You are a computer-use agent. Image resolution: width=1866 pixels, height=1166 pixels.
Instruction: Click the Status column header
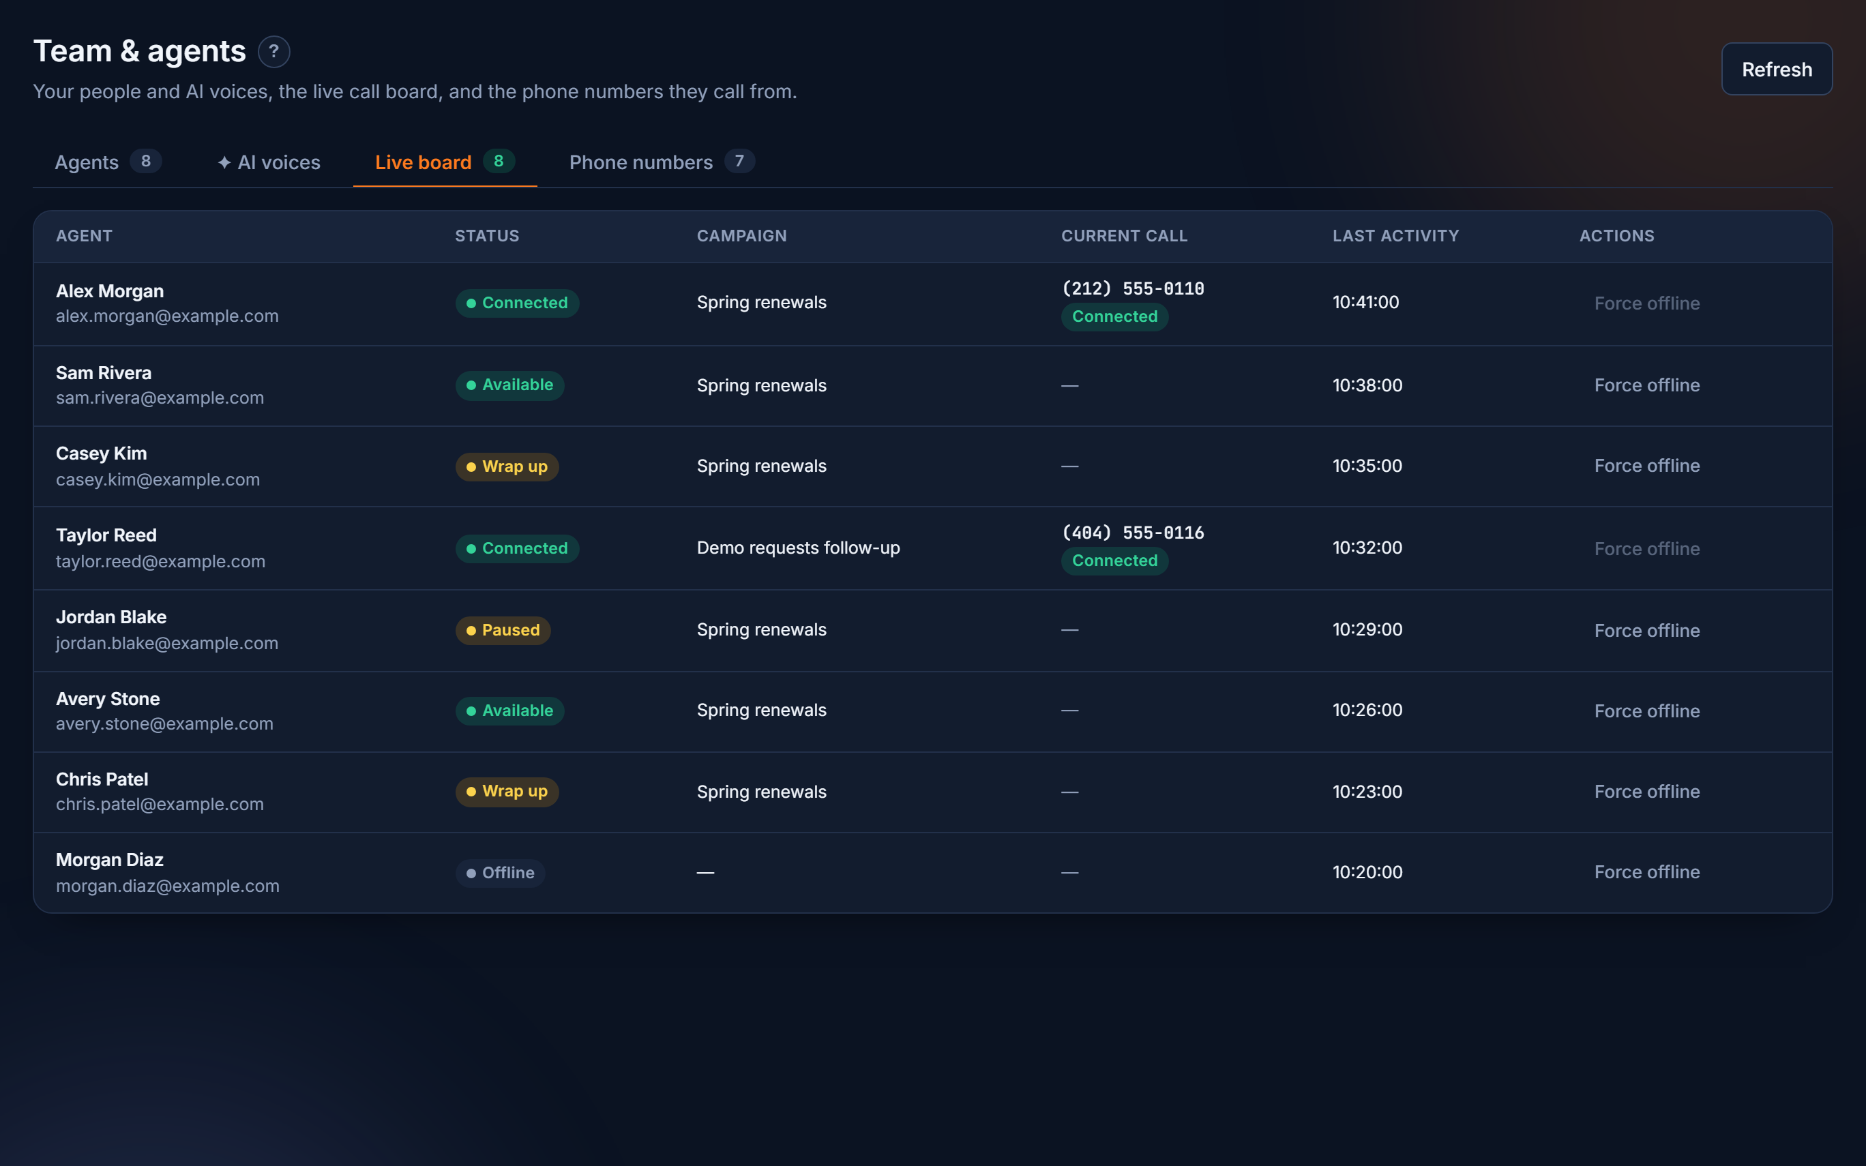pyautogui.click(x=486, y=236)
